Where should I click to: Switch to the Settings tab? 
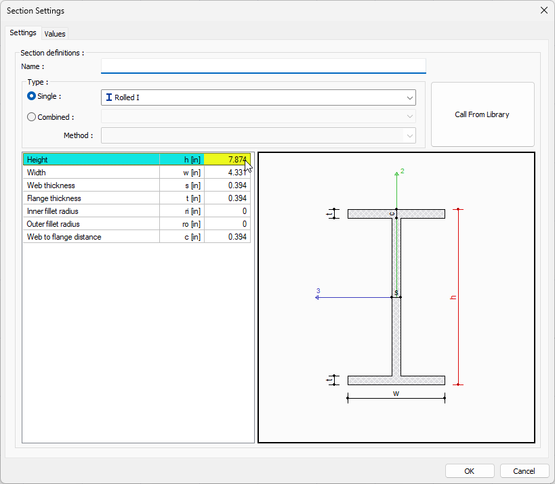23,32
